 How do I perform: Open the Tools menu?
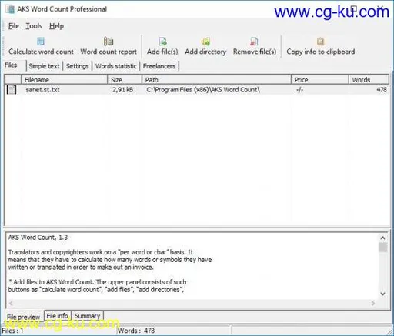[x=34, y=26]
